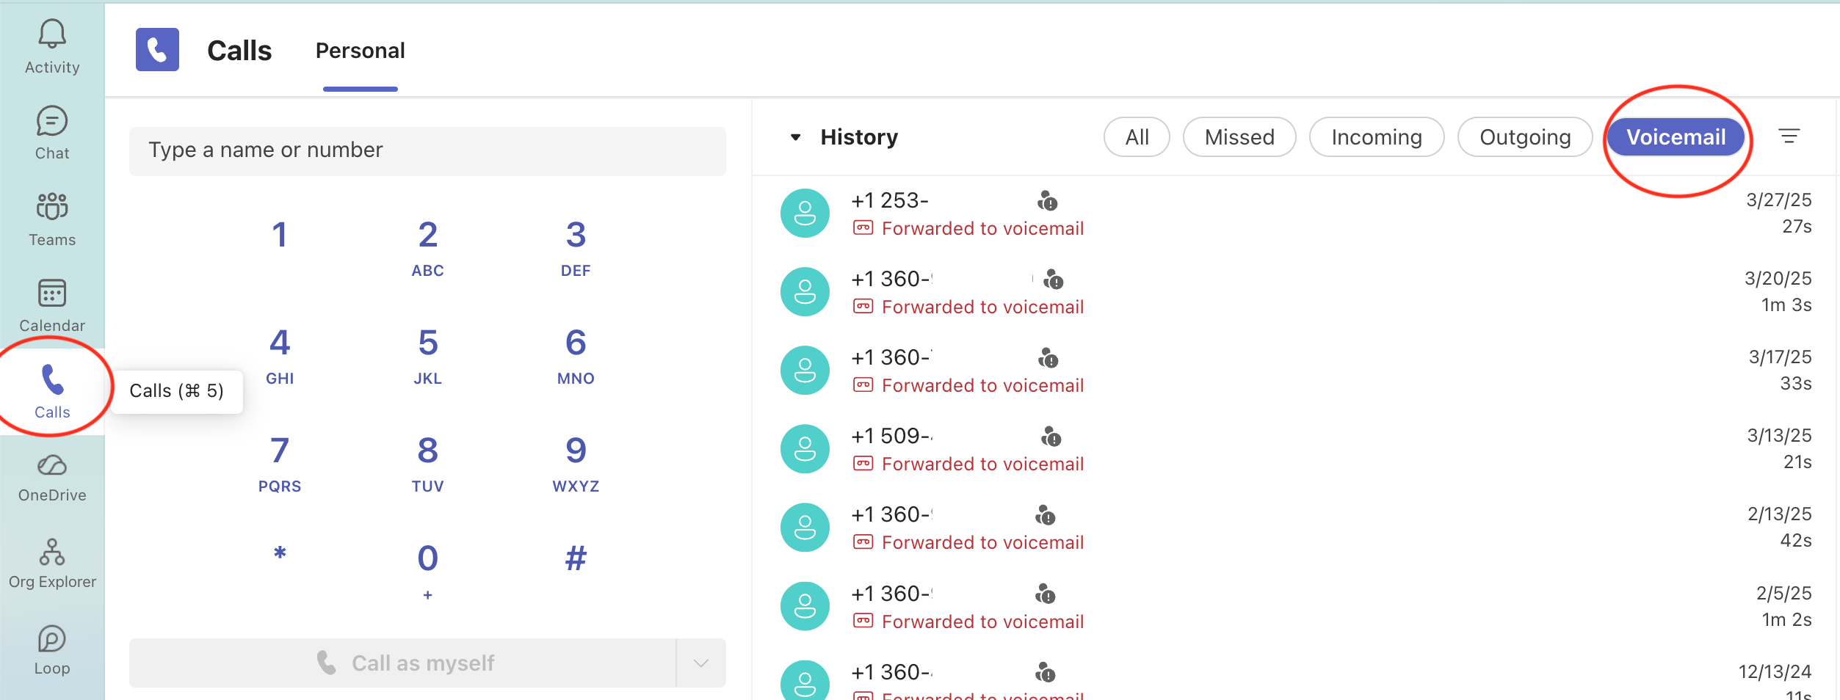Image resolution: width=1840 pixels, height=700 pixels.
Task: Expand the Call as myself dropdown chevron
Action: [x=700, y=663]
